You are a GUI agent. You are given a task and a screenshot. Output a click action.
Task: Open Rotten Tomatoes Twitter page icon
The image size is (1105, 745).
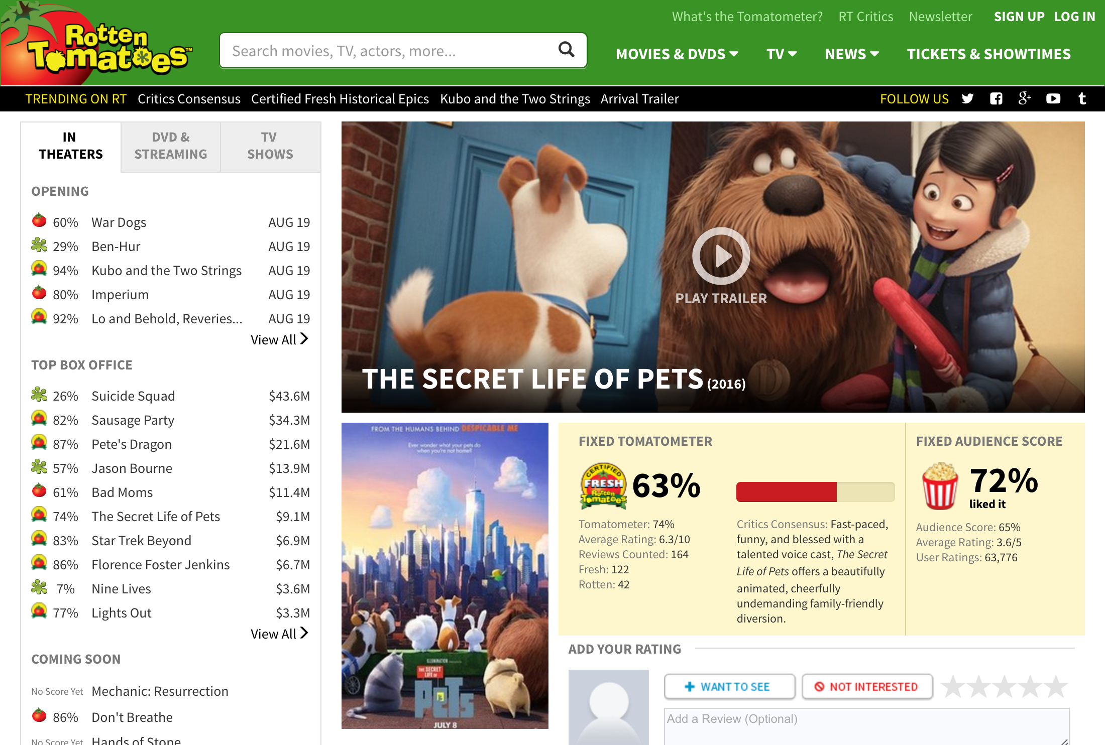point(967,99)
